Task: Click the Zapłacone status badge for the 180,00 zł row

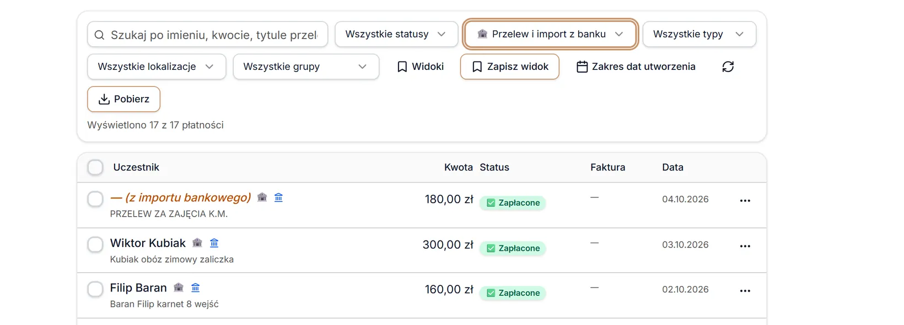Action: (x=513, y=203)
